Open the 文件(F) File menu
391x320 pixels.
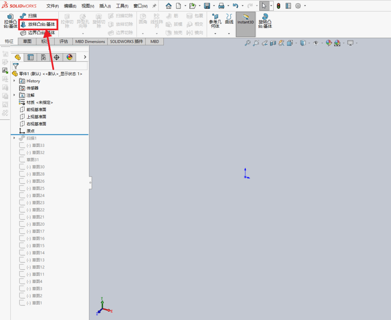(x=53, y=6)
